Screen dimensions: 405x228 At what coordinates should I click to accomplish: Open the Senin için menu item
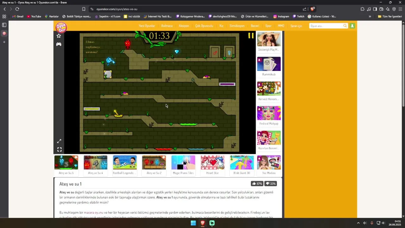click(296, 26)
